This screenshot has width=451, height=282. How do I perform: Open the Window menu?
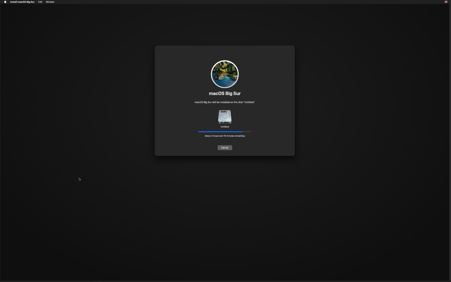pyautogui.click(x=50, y=2)
